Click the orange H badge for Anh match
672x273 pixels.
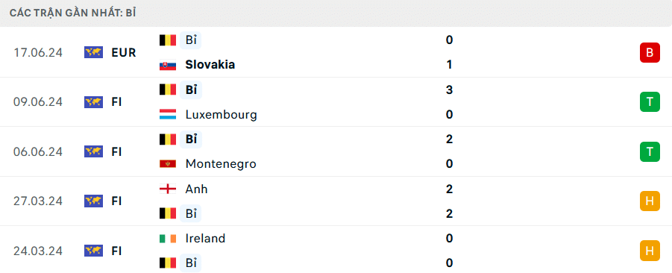click(650, 201)
